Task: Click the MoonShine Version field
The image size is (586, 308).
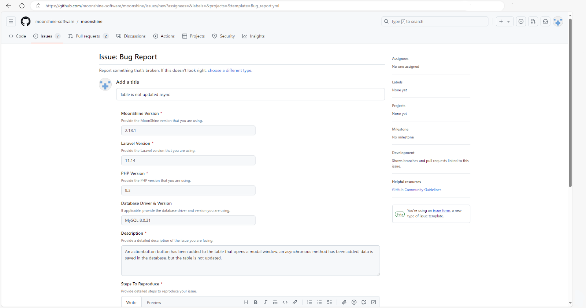Action: coord(188,131)
